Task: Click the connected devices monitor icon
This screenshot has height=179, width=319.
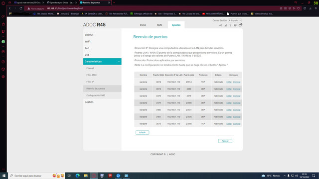Action: coord(235,25)
